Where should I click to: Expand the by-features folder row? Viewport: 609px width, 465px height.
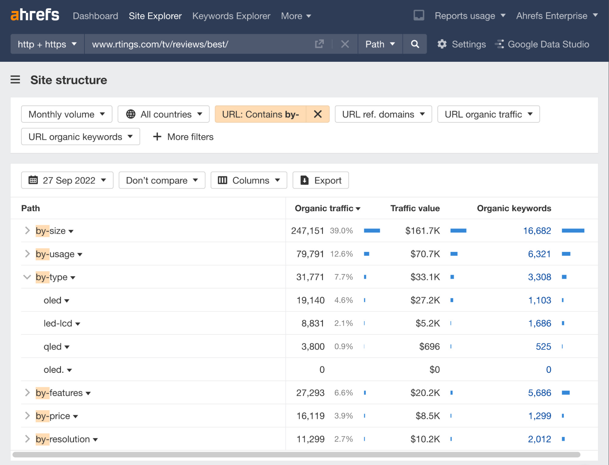click(27, 393)
